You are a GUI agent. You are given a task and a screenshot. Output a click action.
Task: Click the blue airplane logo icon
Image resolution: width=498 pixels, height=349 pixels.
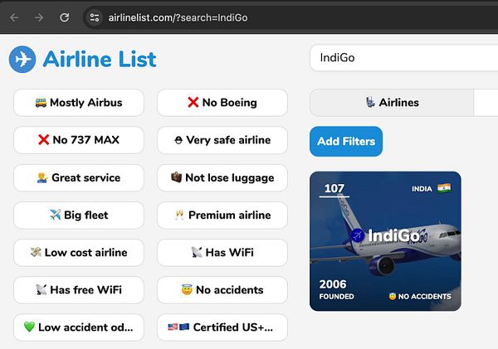pyautogui.click(x=22, y=60)
